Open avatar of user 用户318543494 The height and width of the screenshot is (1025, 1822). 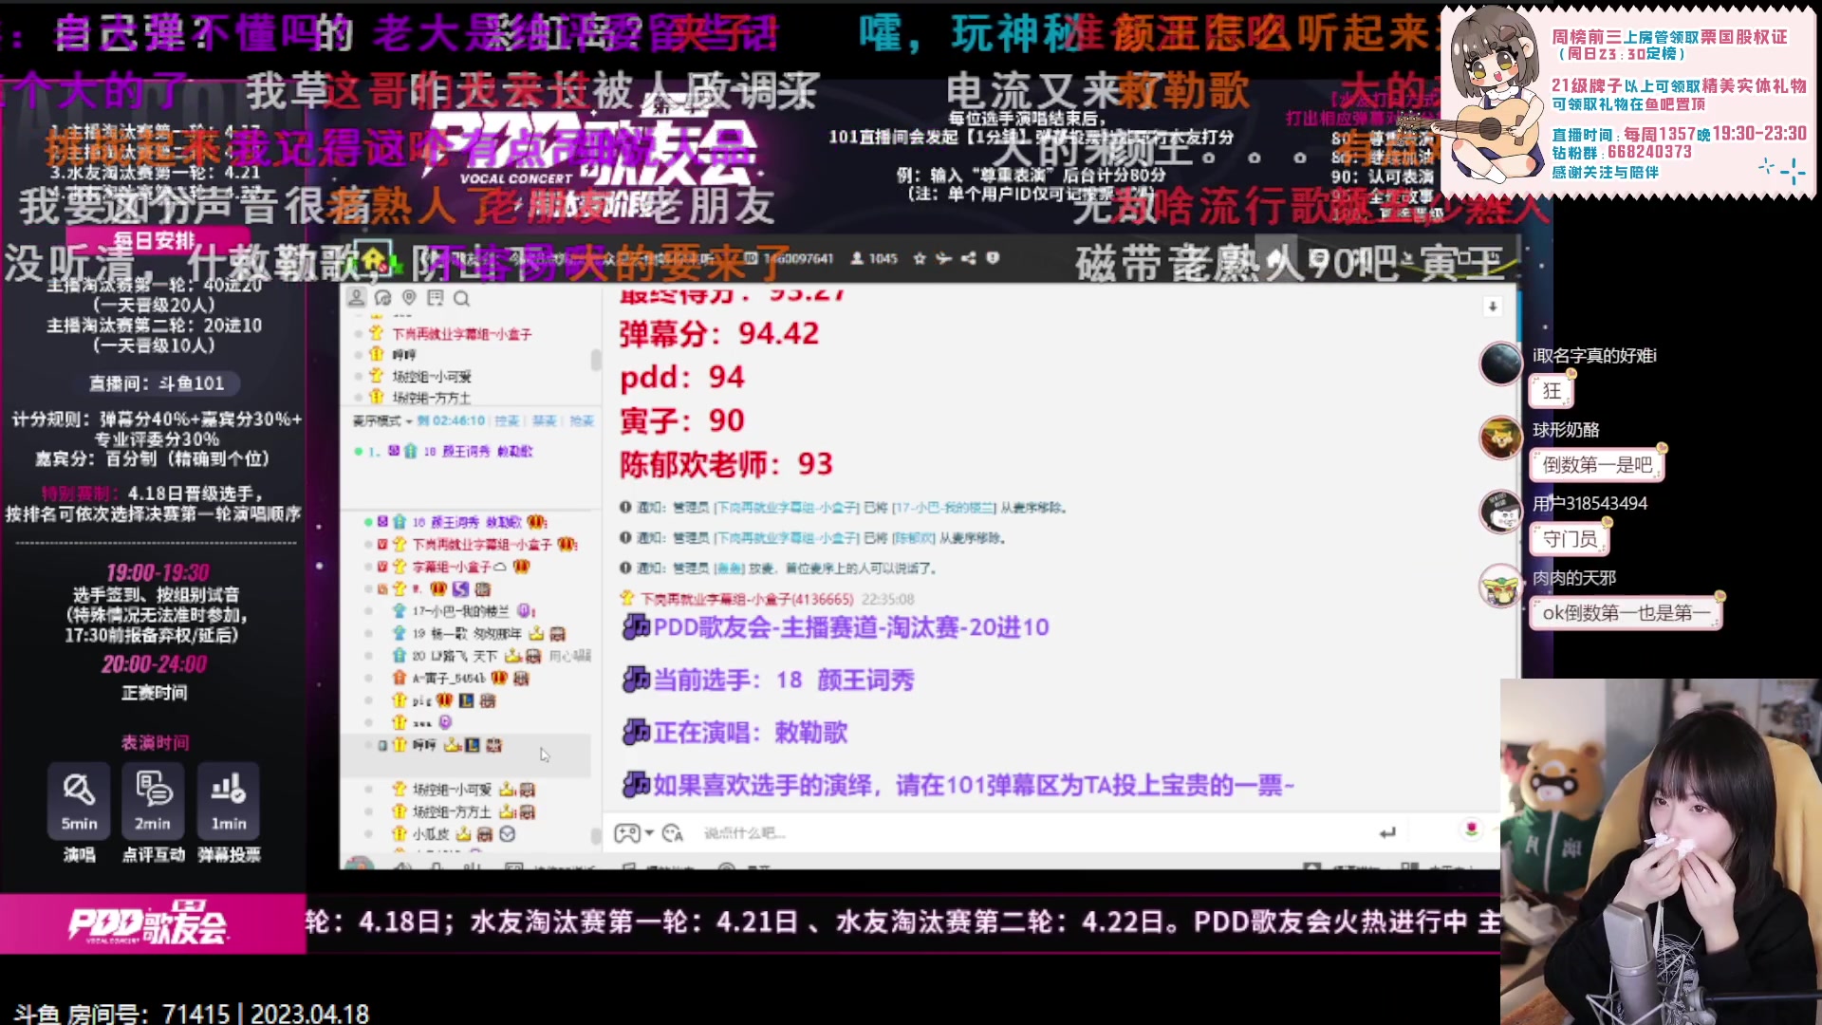(1501, 512)
